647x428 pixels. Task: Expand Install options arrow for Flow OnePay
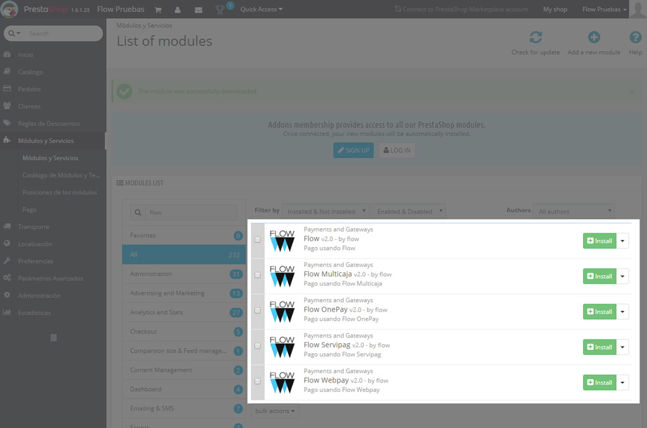pos(622,312)
